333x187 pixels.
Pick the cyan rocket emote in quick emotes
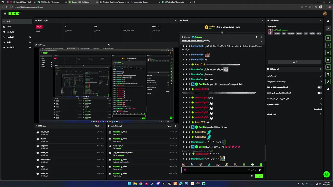[209, 165]
